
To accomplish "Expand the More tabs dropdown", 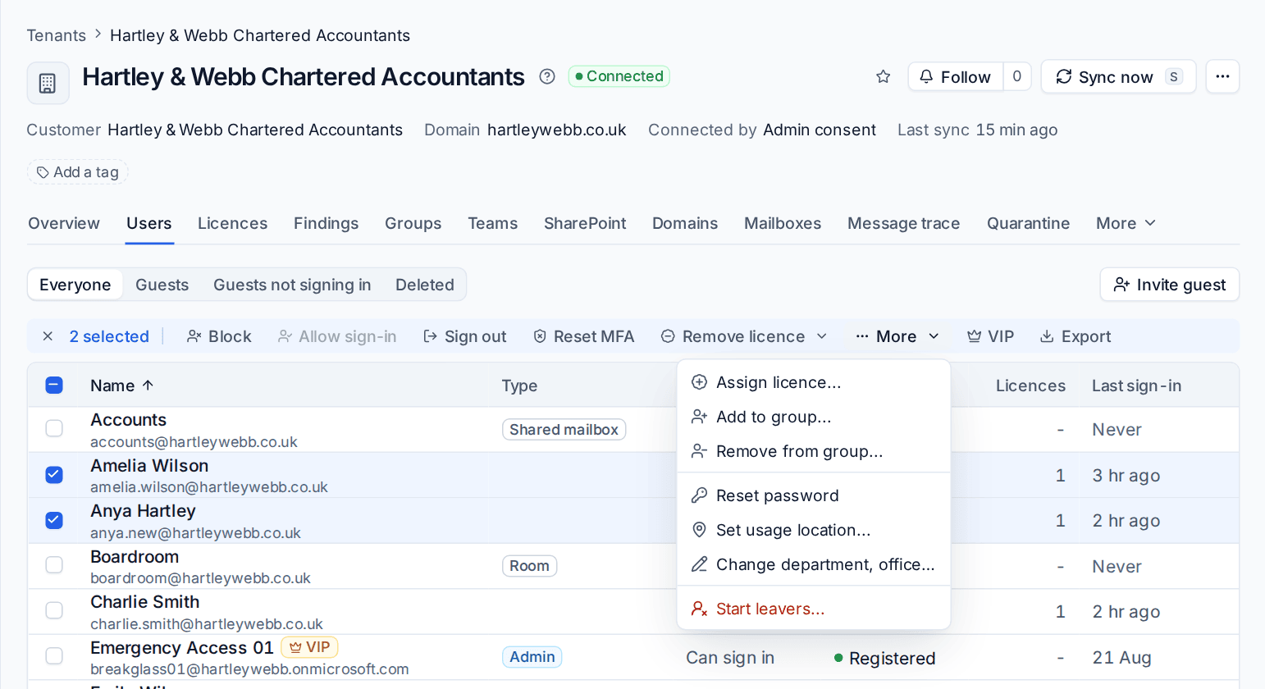I will pyautogui.click(x=1126, y=223).
